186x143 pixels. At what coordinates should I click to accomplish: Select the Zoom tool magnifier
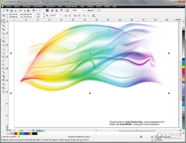[3, 33]
